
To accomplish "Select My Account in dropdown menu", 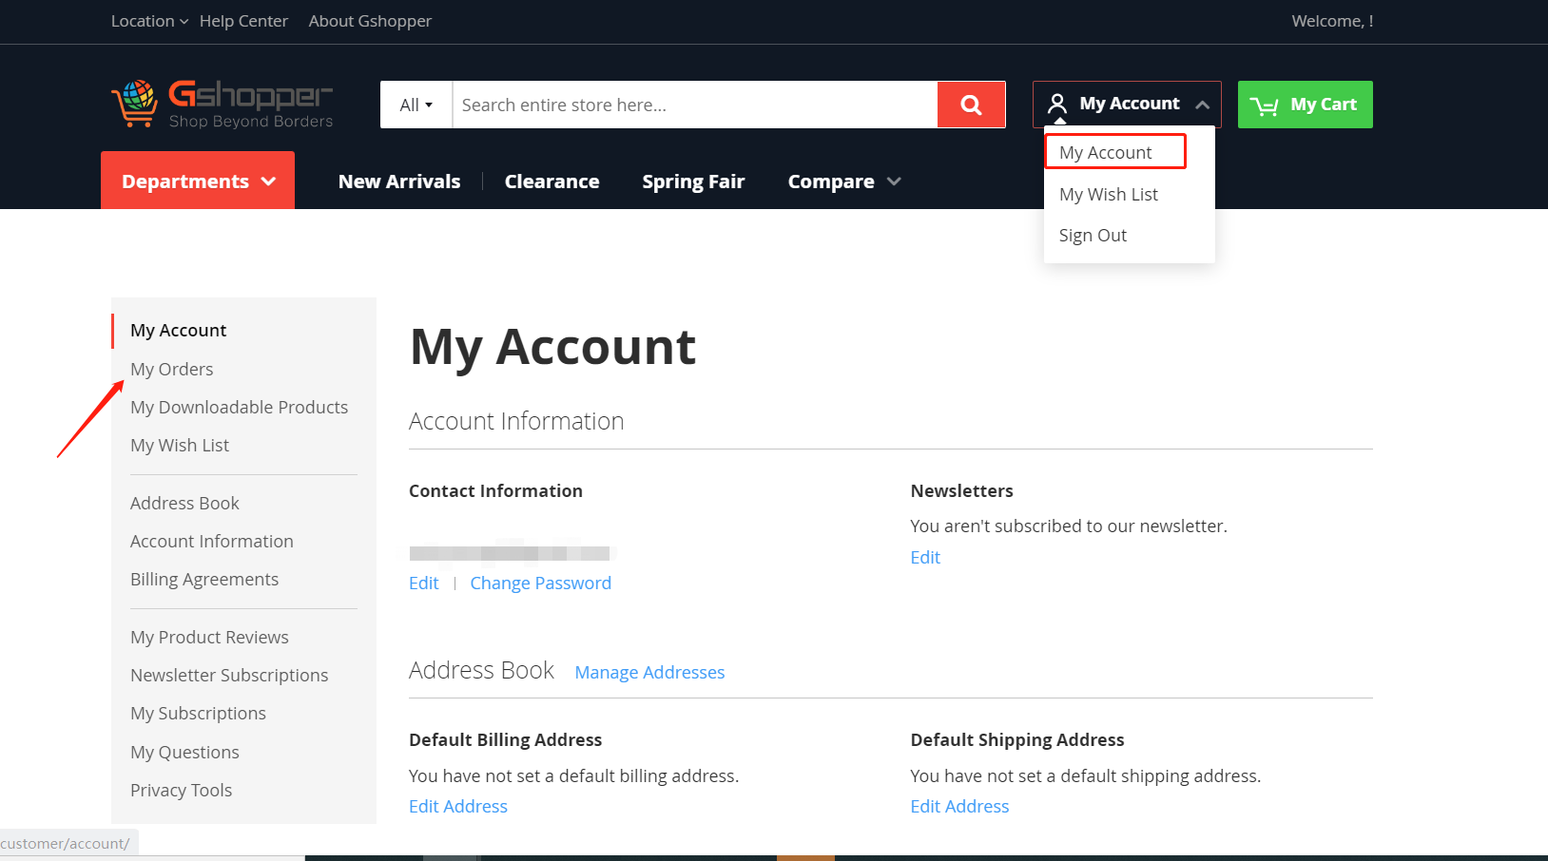I will click(x=1106, y=152).
